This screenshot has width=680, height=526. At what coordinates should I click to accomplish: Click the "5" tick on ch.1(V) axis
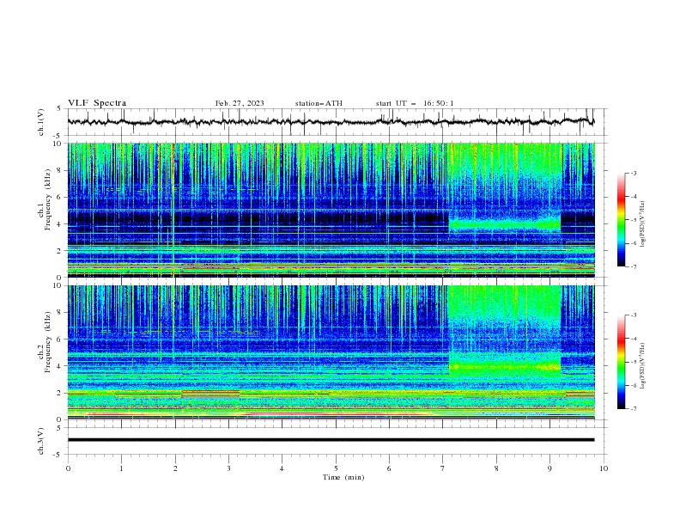click(x=58, y=109)
